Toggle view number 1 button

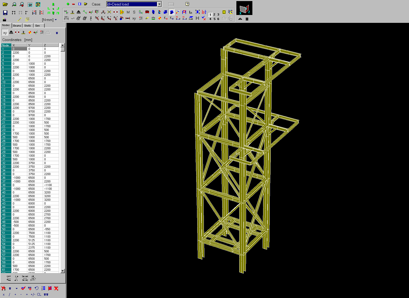(210, 15)
